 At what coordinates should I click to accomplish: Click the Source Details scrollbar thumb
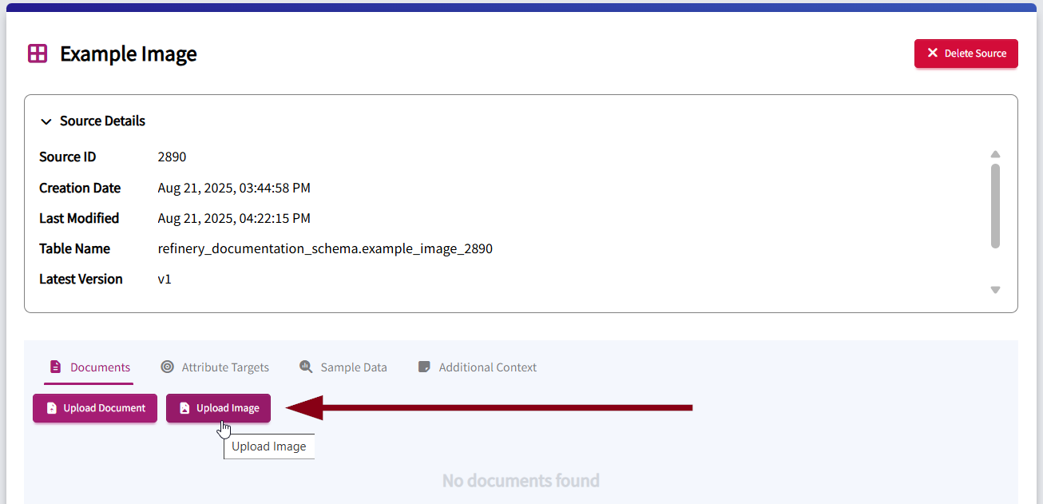click(995, 206)
